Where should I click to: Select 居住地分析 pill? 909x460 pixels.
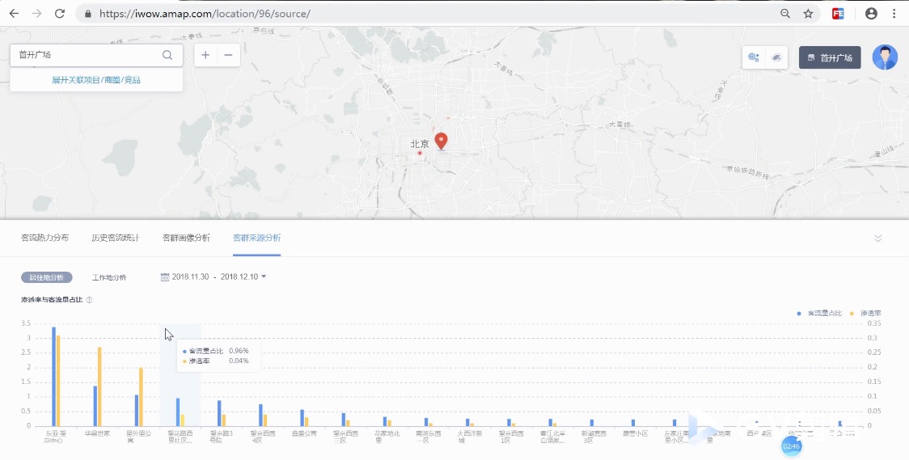(47, 277)
